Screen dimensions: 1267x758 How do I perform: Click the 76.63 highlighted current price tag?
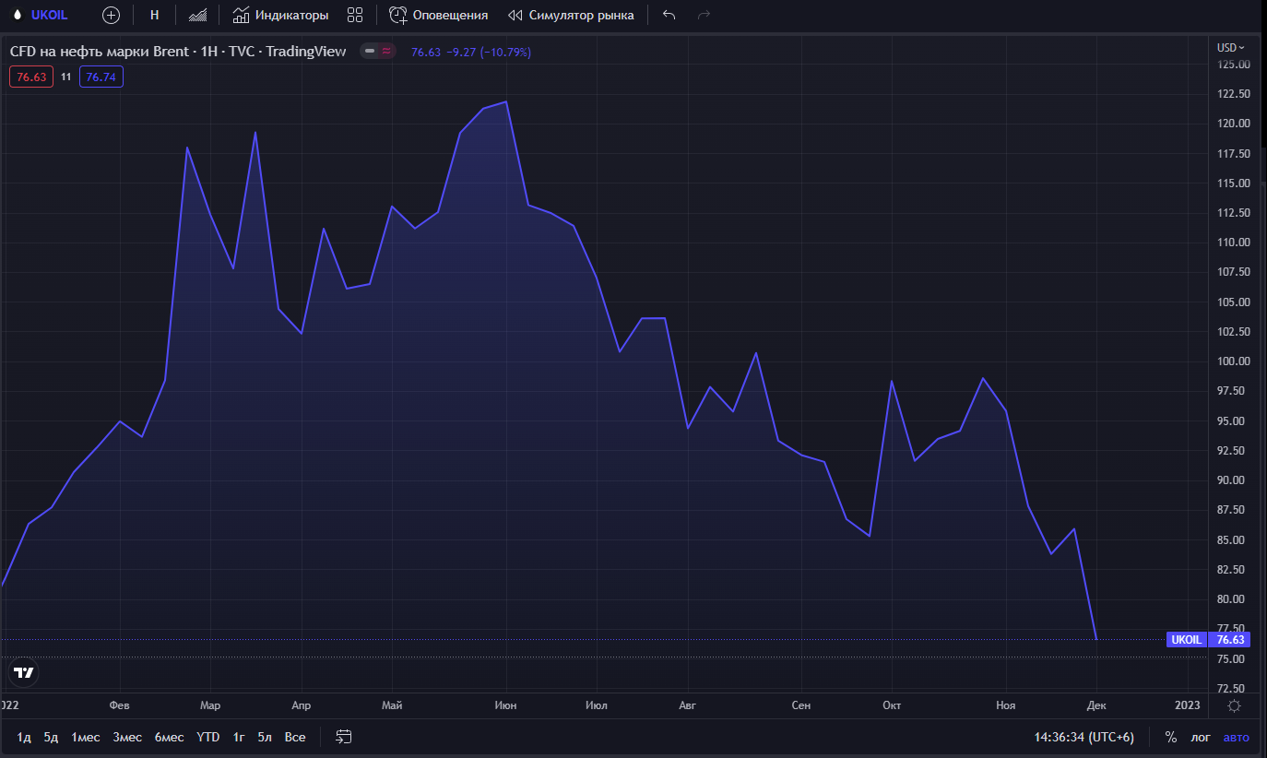point(1231,639)
